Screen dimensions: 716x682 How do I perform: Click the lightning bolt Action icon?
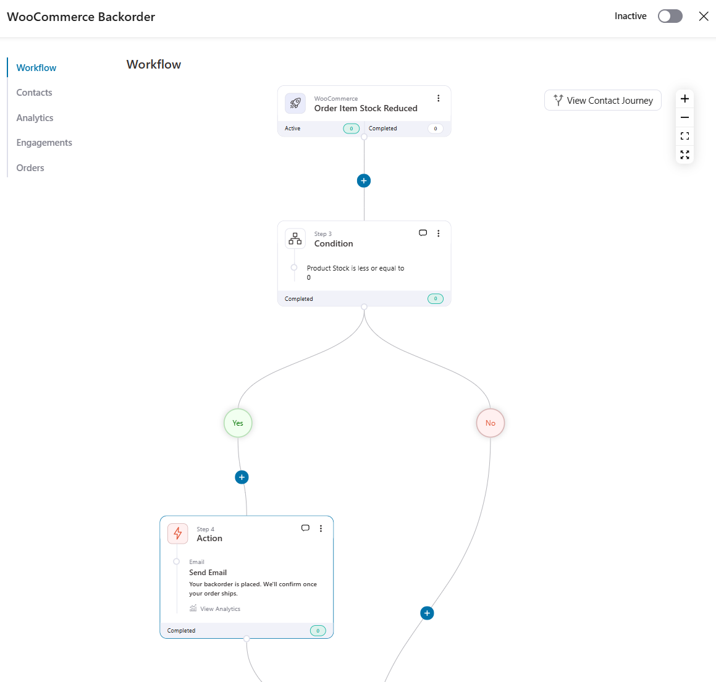point(178,533)
